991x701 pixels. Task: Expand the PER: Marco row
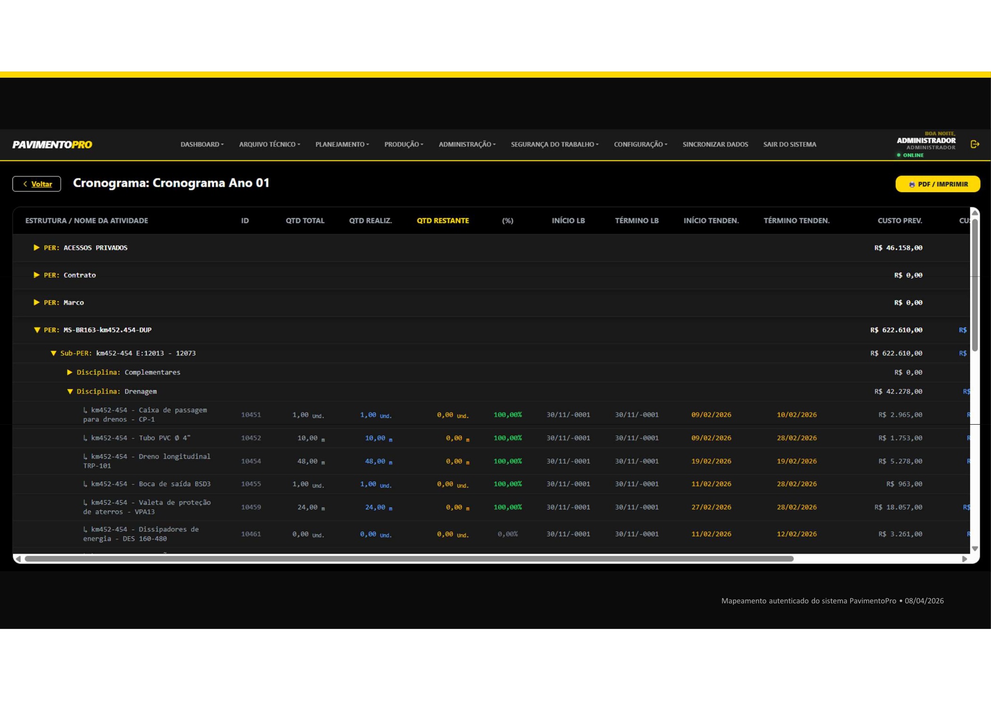(x=36, y=302)
